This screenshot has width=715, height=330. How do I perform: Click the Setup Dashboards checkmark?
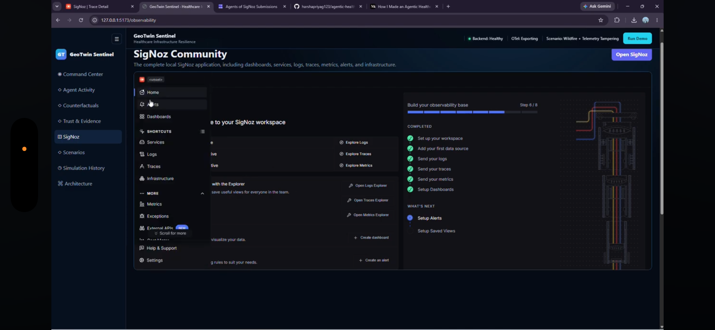click(410, 189)
